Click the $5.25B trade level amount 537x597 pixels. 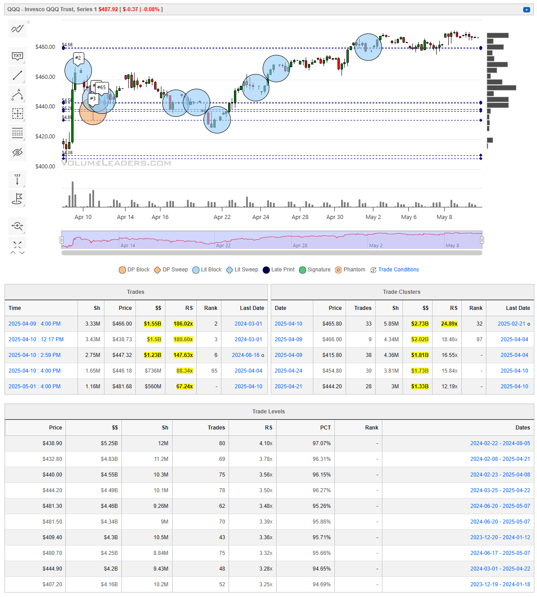[x=109, y=443]
